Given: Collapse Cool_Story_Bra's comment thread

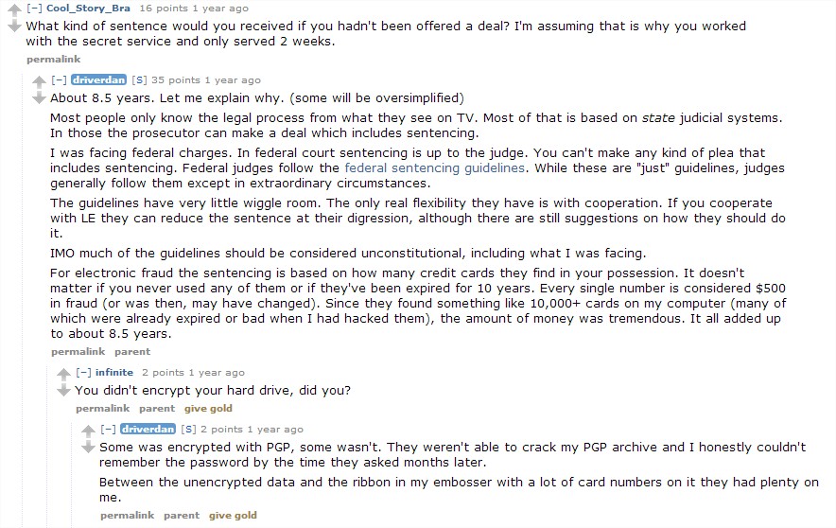Looking at the screenshot, I should [x=34, y=9].
